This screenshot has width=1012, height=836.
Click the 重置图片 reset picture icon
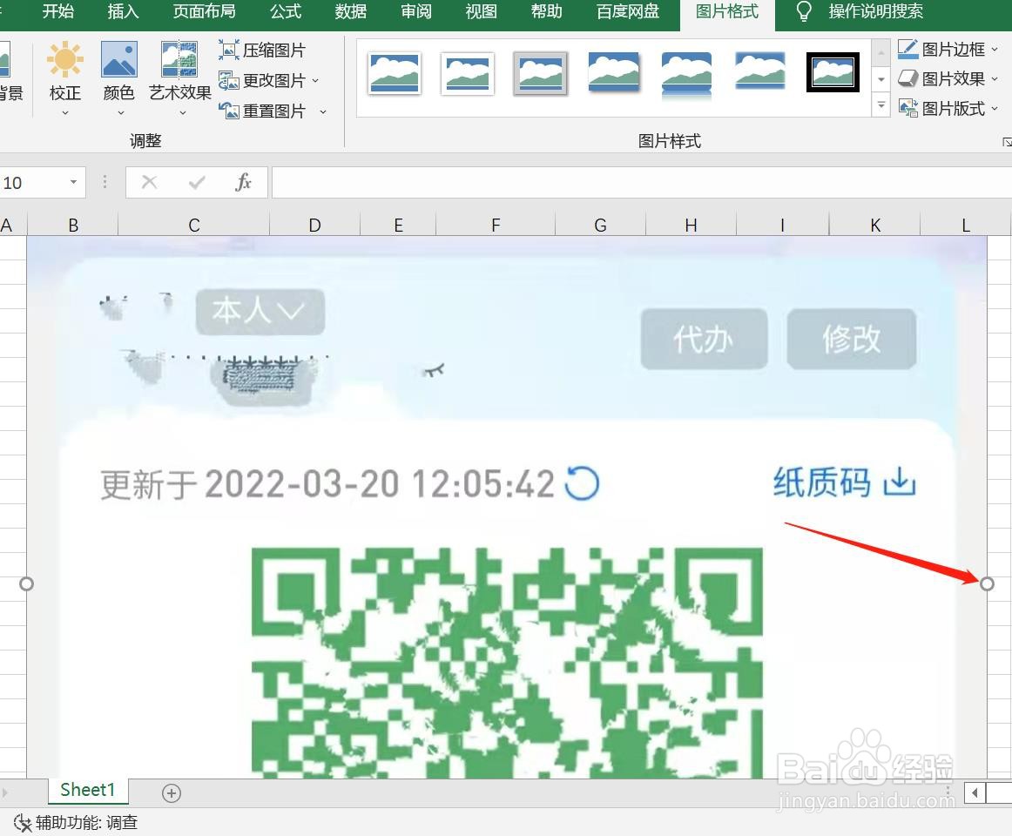pos(228,111)
